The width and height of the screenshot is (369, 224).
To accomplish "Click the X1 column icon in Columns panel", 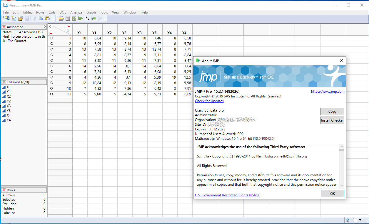I will [4, 87].
